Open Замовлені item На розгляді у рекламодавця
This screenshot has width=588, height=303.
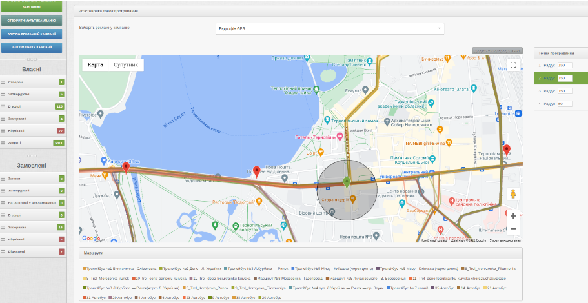pos(33,202)
